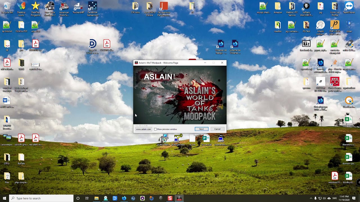Show hidden system tray icons
The width and height of the screenshot is (360, 202).
click(x=311, y=198)
